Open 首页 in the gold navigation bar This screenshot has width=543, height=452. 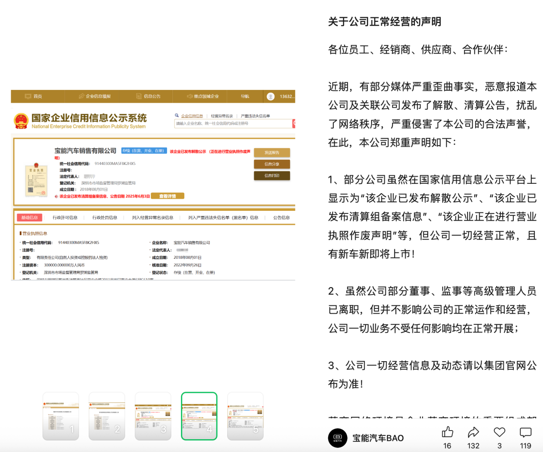tap(34, 96)
